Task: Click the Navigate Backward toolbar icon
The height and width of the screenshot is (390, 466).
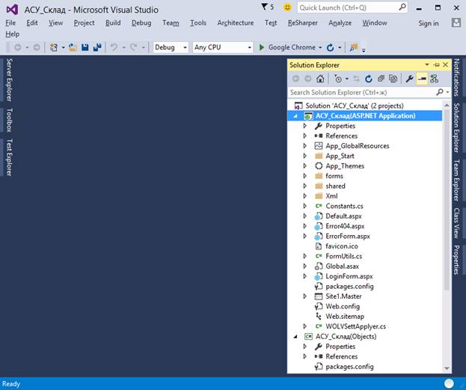Action: [17, 47]
